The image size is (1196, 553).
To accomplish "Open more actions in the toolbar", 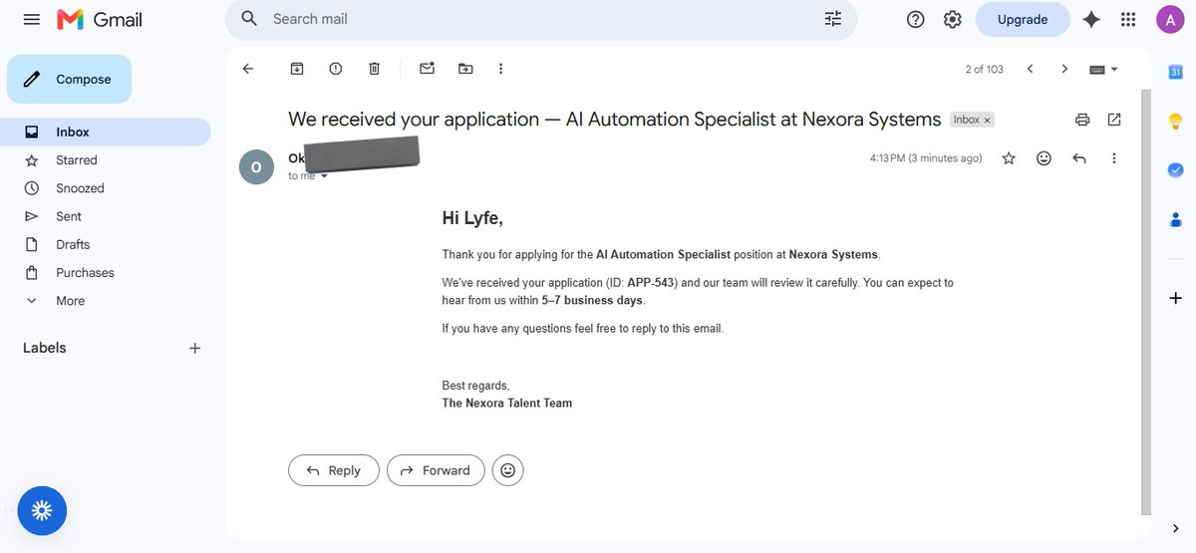I will pos(500,69).
